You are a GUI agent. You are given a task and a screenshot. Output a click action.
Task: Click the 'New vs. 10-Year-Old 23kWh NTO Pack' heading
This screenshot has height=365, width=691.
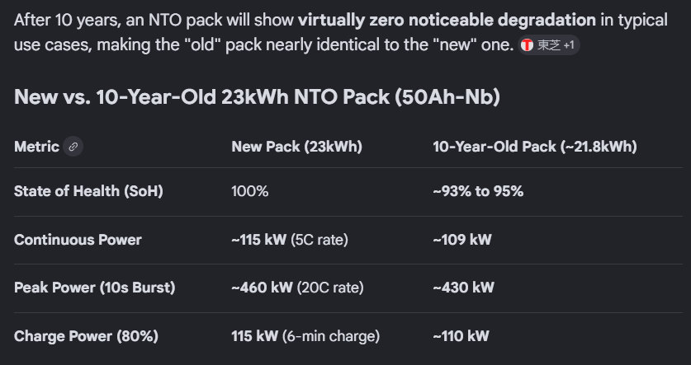point(257,97)
